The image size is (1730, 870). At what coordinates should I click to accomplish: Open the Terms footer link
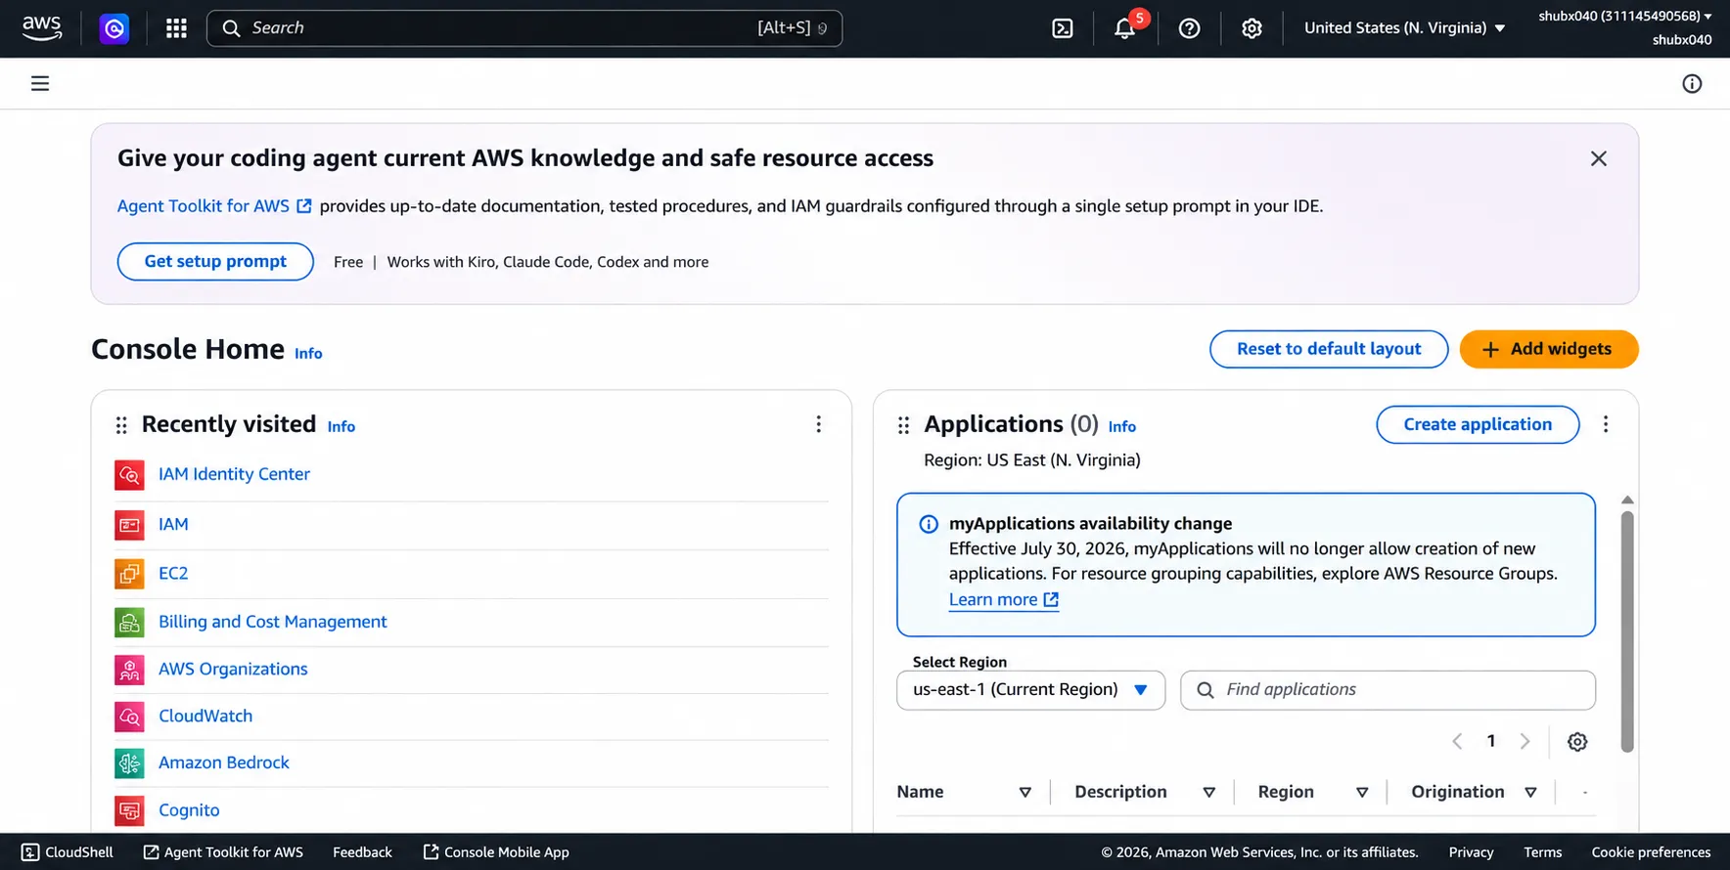pos(1542,852)
